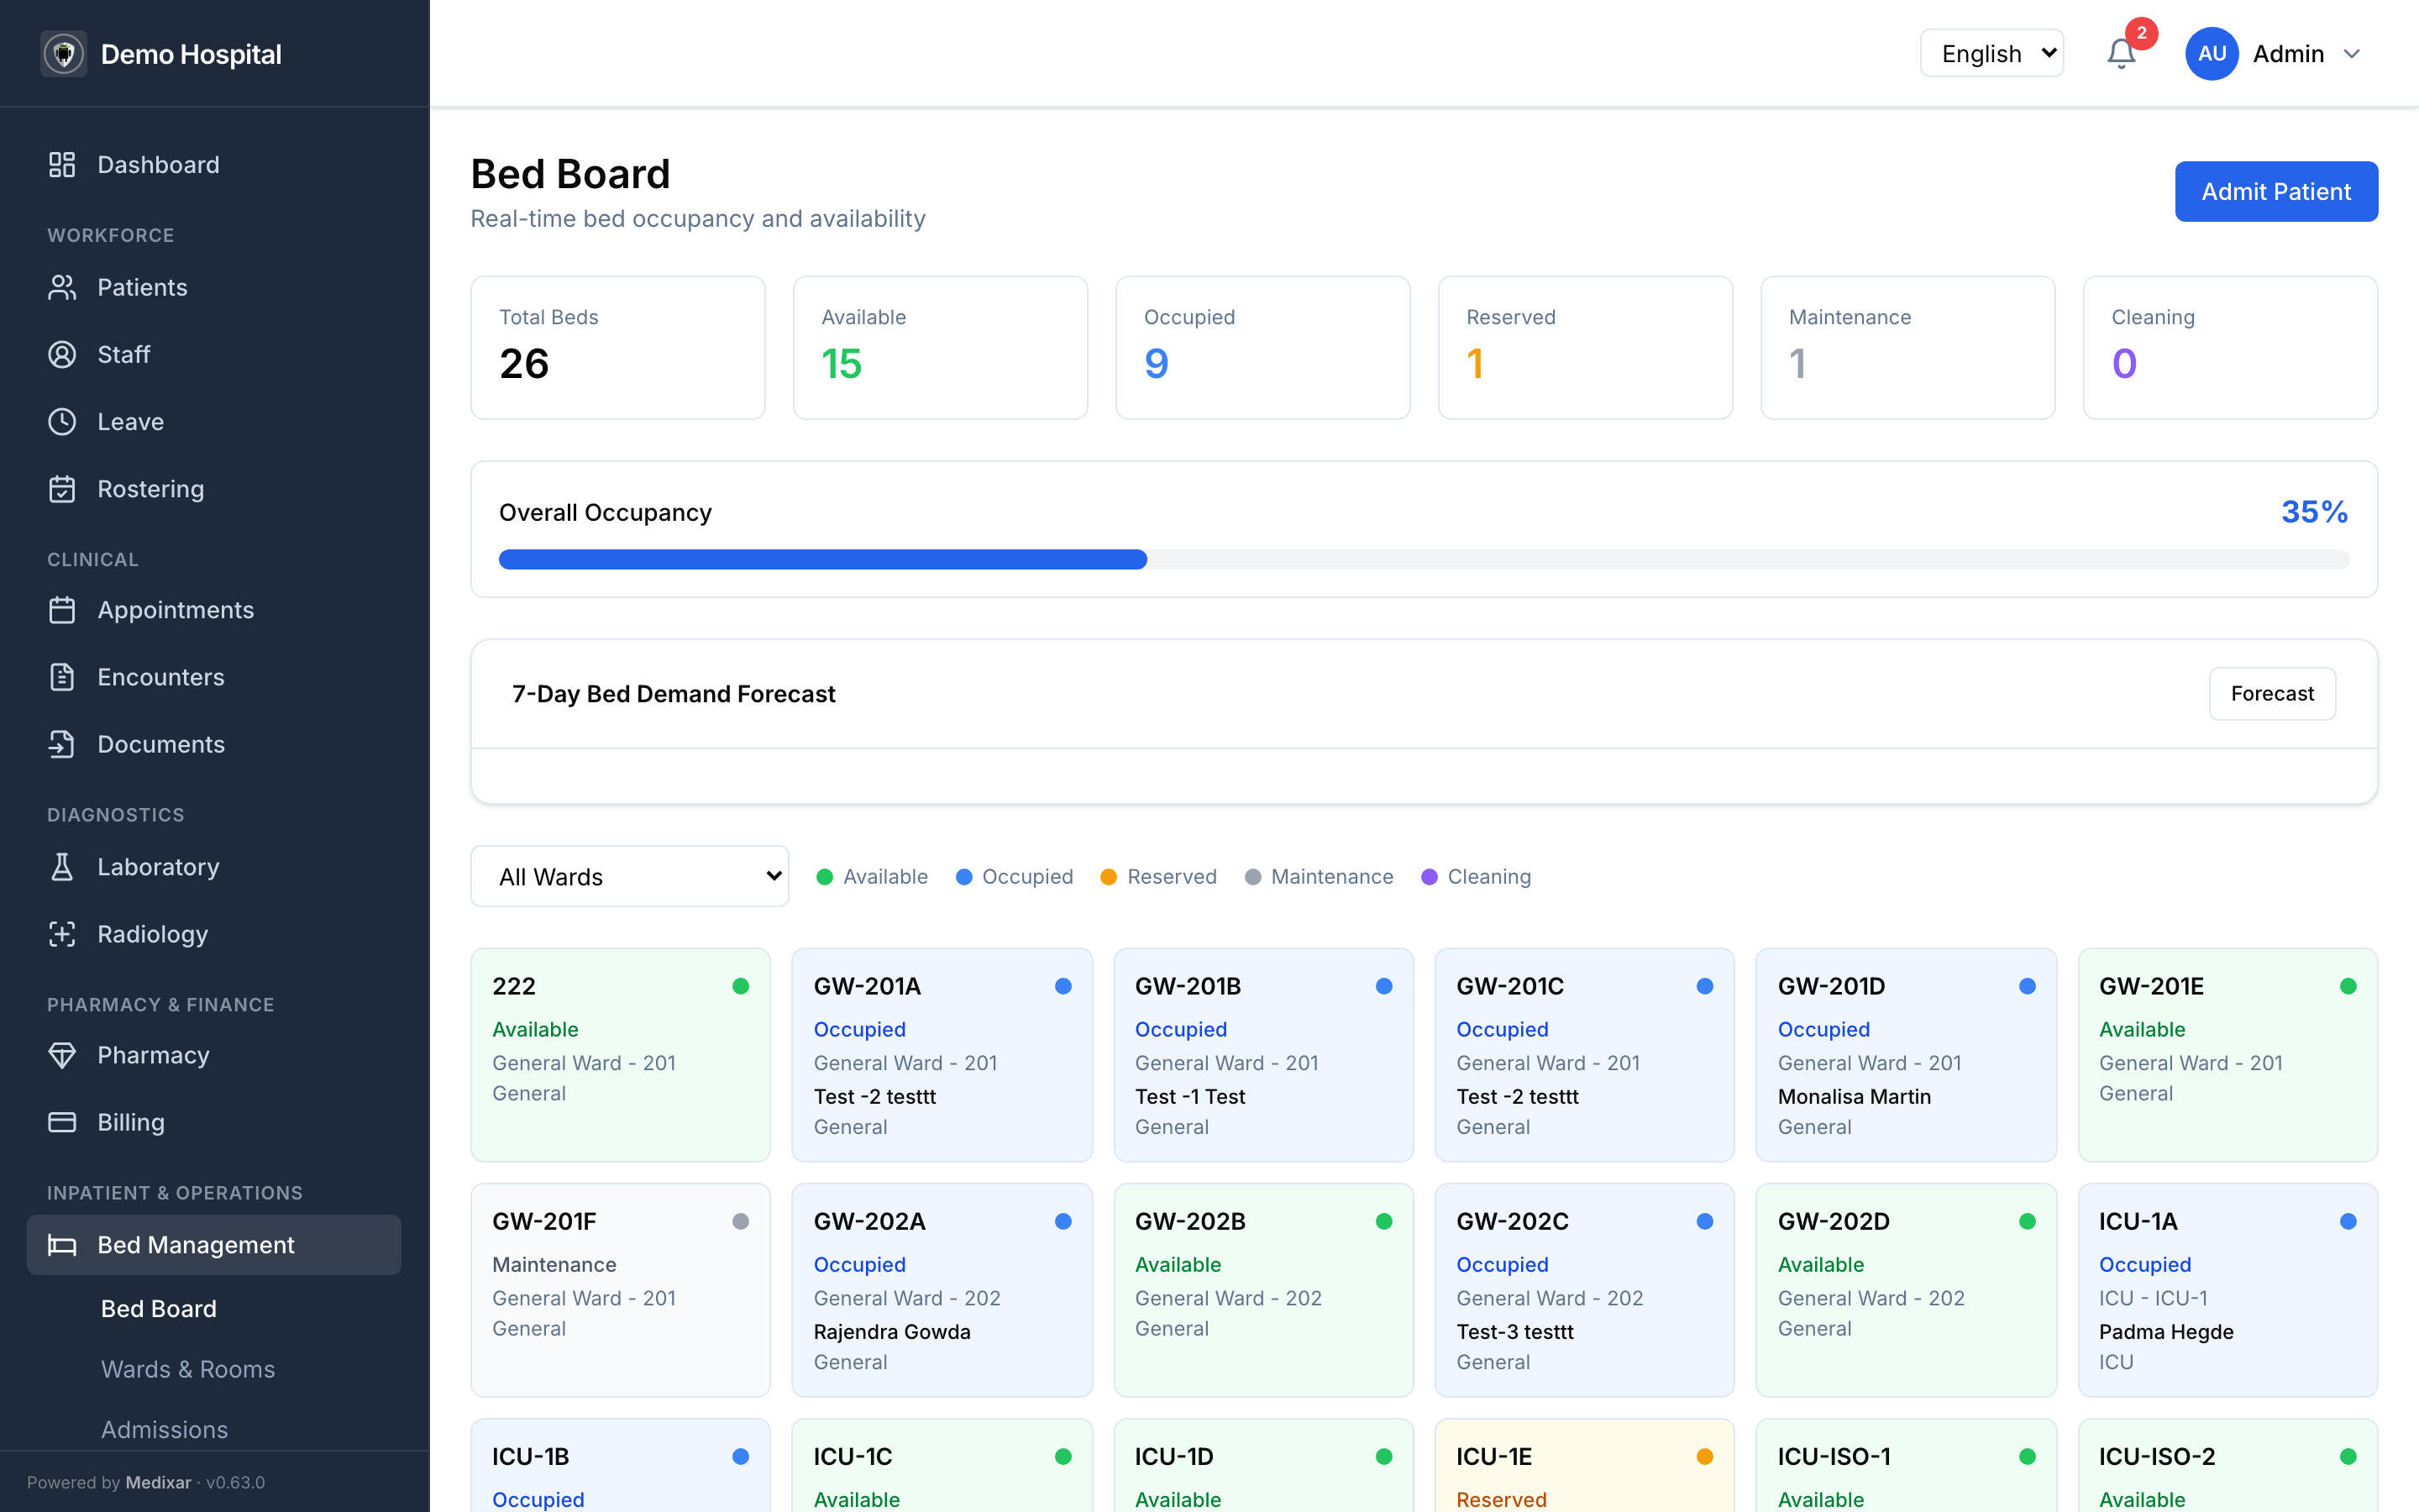This screenshot has height=1512, width=2419.
Task: Click the gray Maintenance legend dot
Action: click(1252, 877)
